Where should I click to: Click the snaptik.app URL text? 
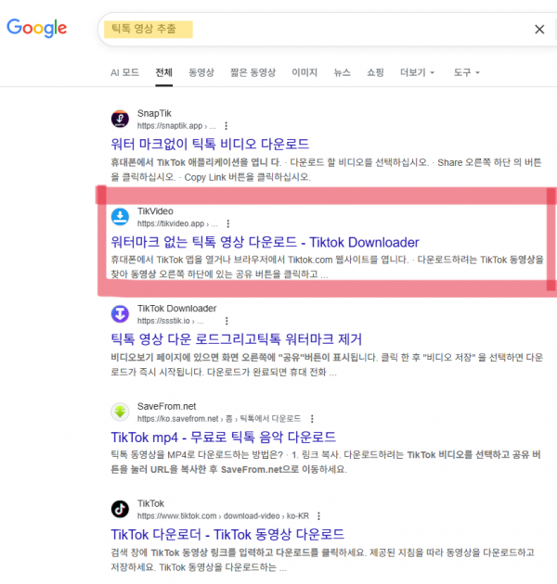(176, 126)
